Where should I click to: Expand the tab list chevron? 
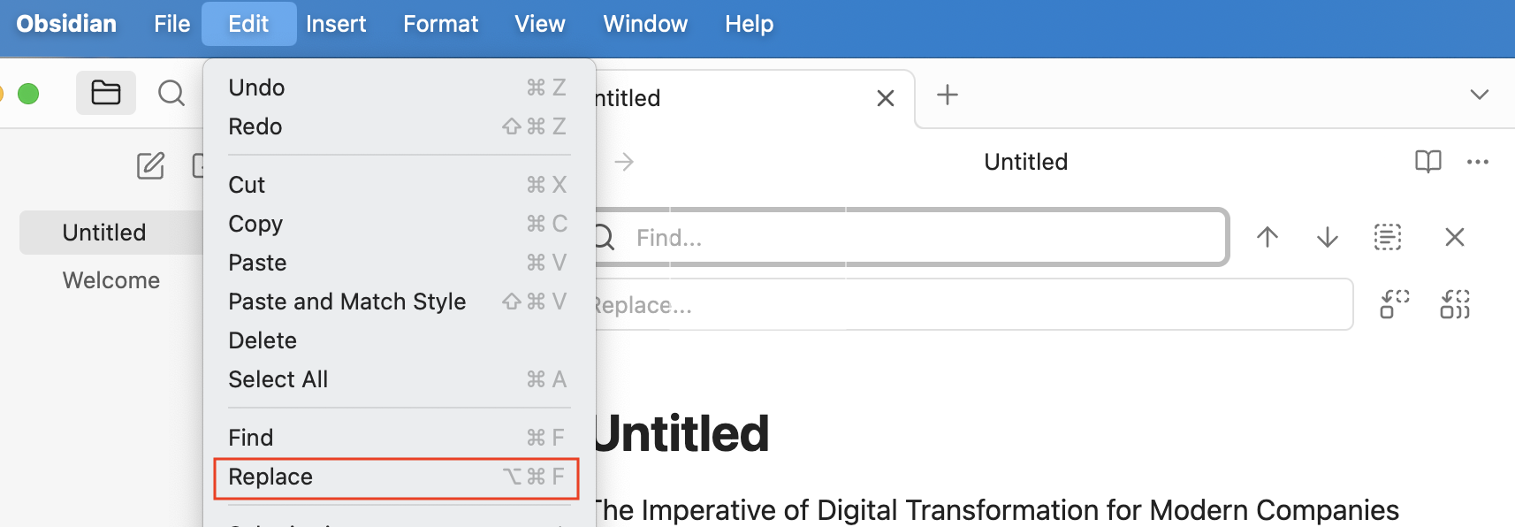(x=1480, y=95)
